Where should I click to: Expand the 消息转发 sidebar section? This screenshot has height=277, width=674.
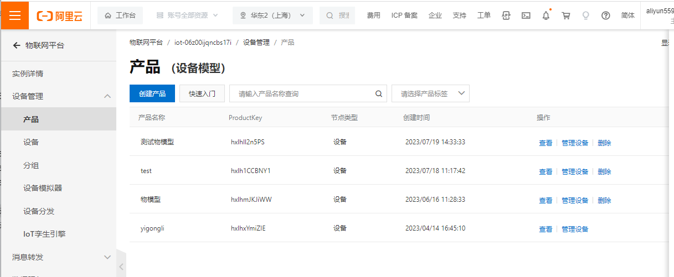click(x=107, y=257)
